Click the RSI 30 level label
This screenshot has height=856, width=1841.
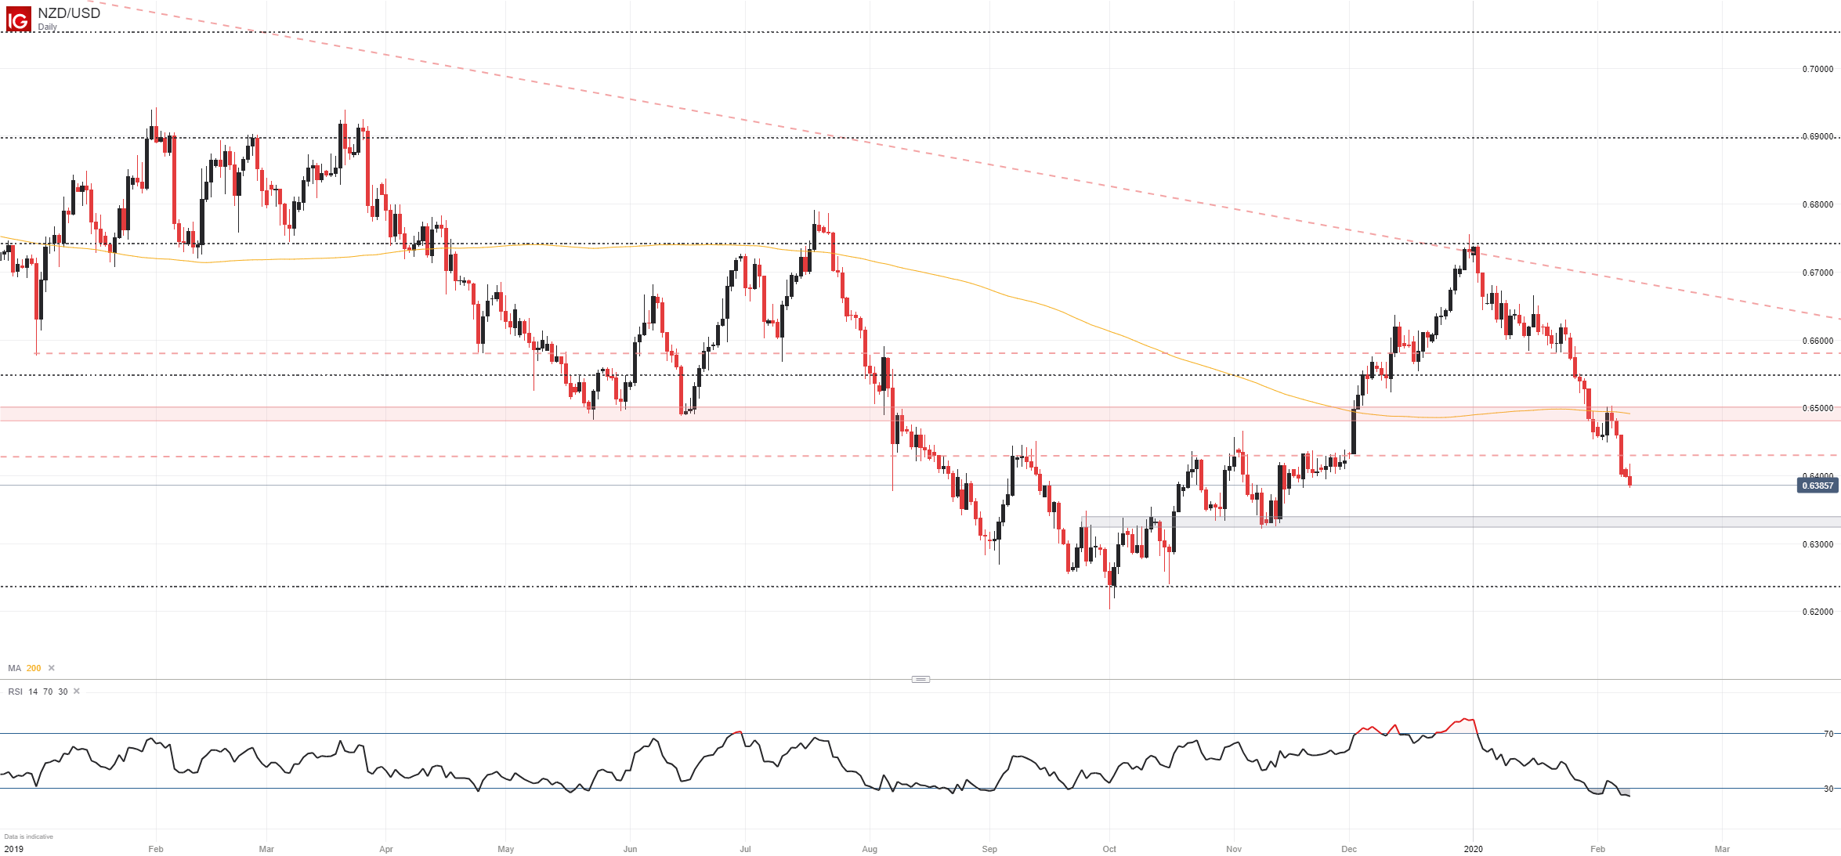(1828, 789)
